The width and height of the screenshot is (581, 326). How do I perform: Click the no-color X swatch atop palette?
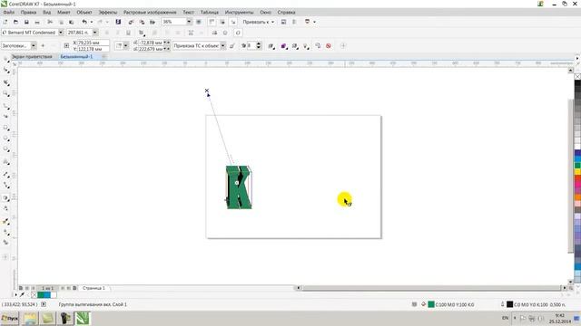pos(577,76)
